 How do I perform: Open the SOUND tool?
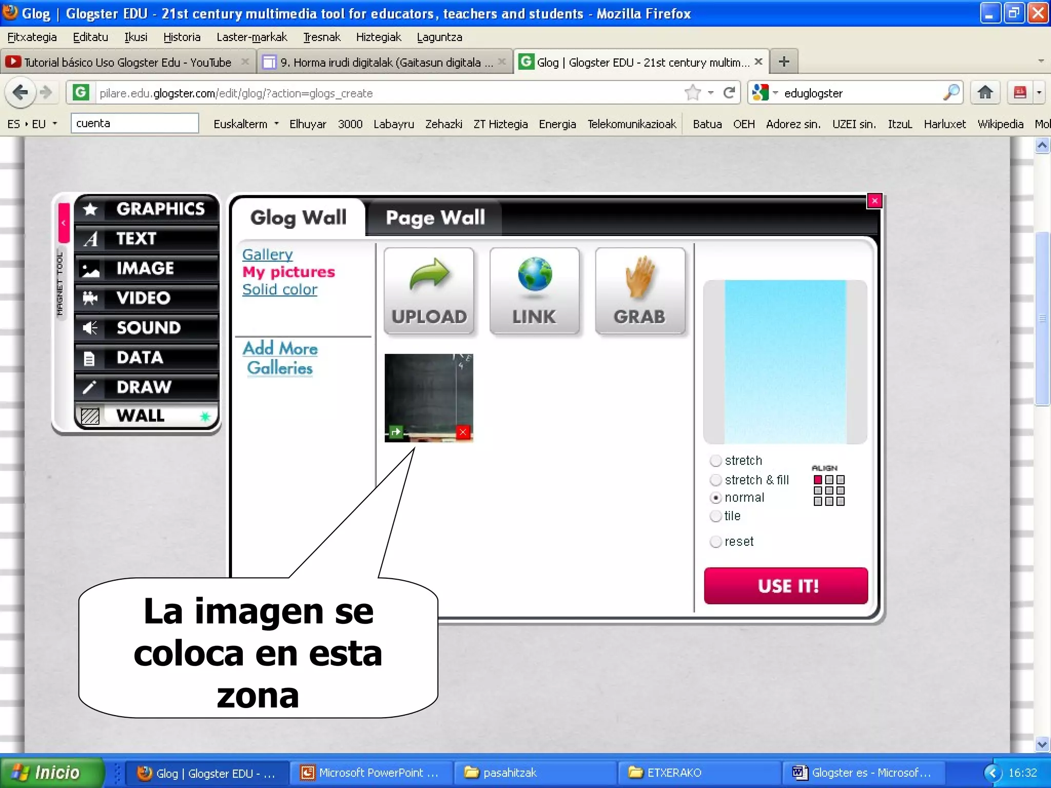147,328
